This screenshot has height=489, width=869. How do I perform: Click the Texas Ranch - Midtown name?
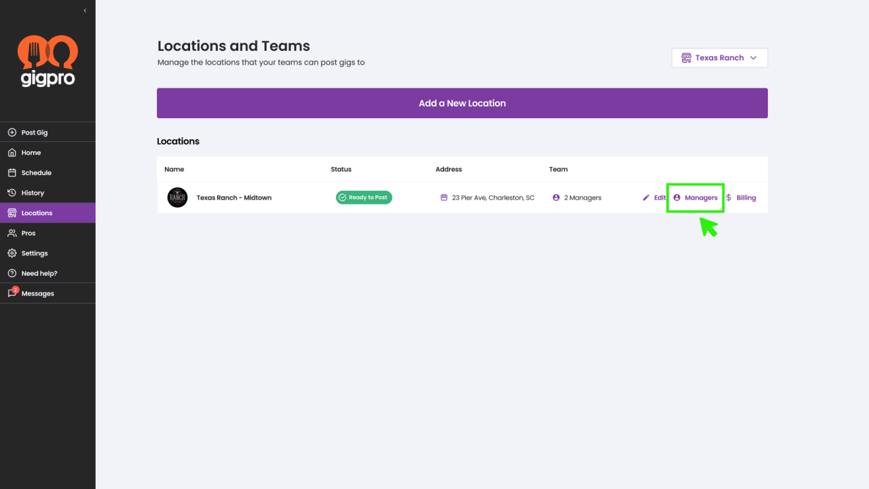coord(234,198)
